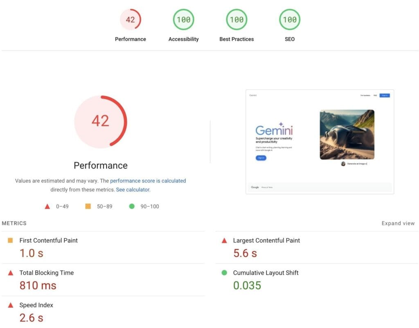Select the Largest Contentful Paint metric label
Viewport: 419px width, 328px height.
click(x=266, y=240)
